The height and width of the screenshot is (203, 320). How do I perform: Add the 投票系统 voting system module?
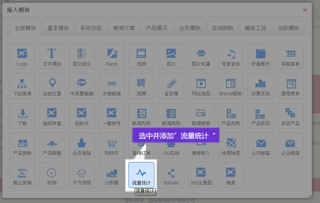point(260,86)
